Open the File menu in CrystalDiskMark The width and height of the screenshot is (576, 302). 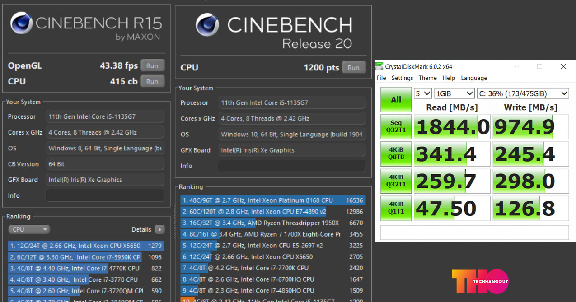pyautogui.click(x=381, y=78)
